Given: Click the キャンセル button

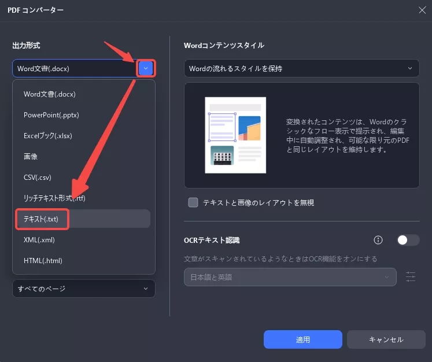Looking at the screenshot, I should tap(386, 339).
